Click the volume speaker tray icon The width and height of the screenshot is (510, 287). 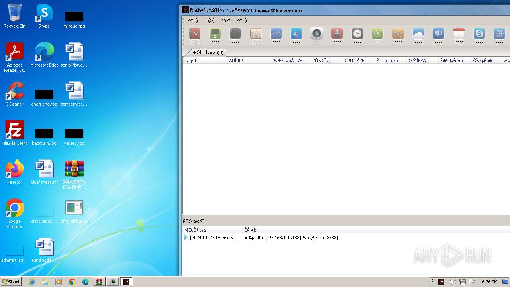(453, 282)
